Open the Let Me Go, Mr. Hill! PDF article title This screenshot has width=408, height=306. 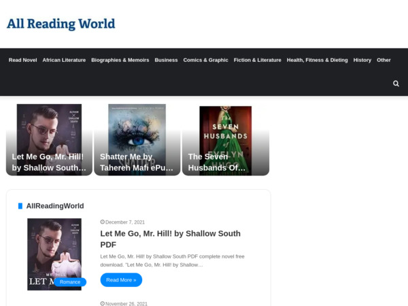point(170,239)
